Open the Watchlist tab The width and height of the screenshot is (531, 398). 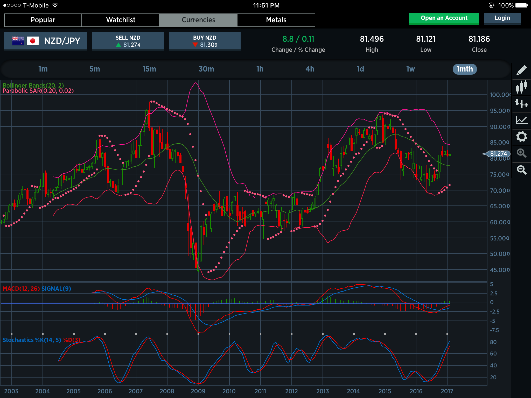(x=121, y=20)
